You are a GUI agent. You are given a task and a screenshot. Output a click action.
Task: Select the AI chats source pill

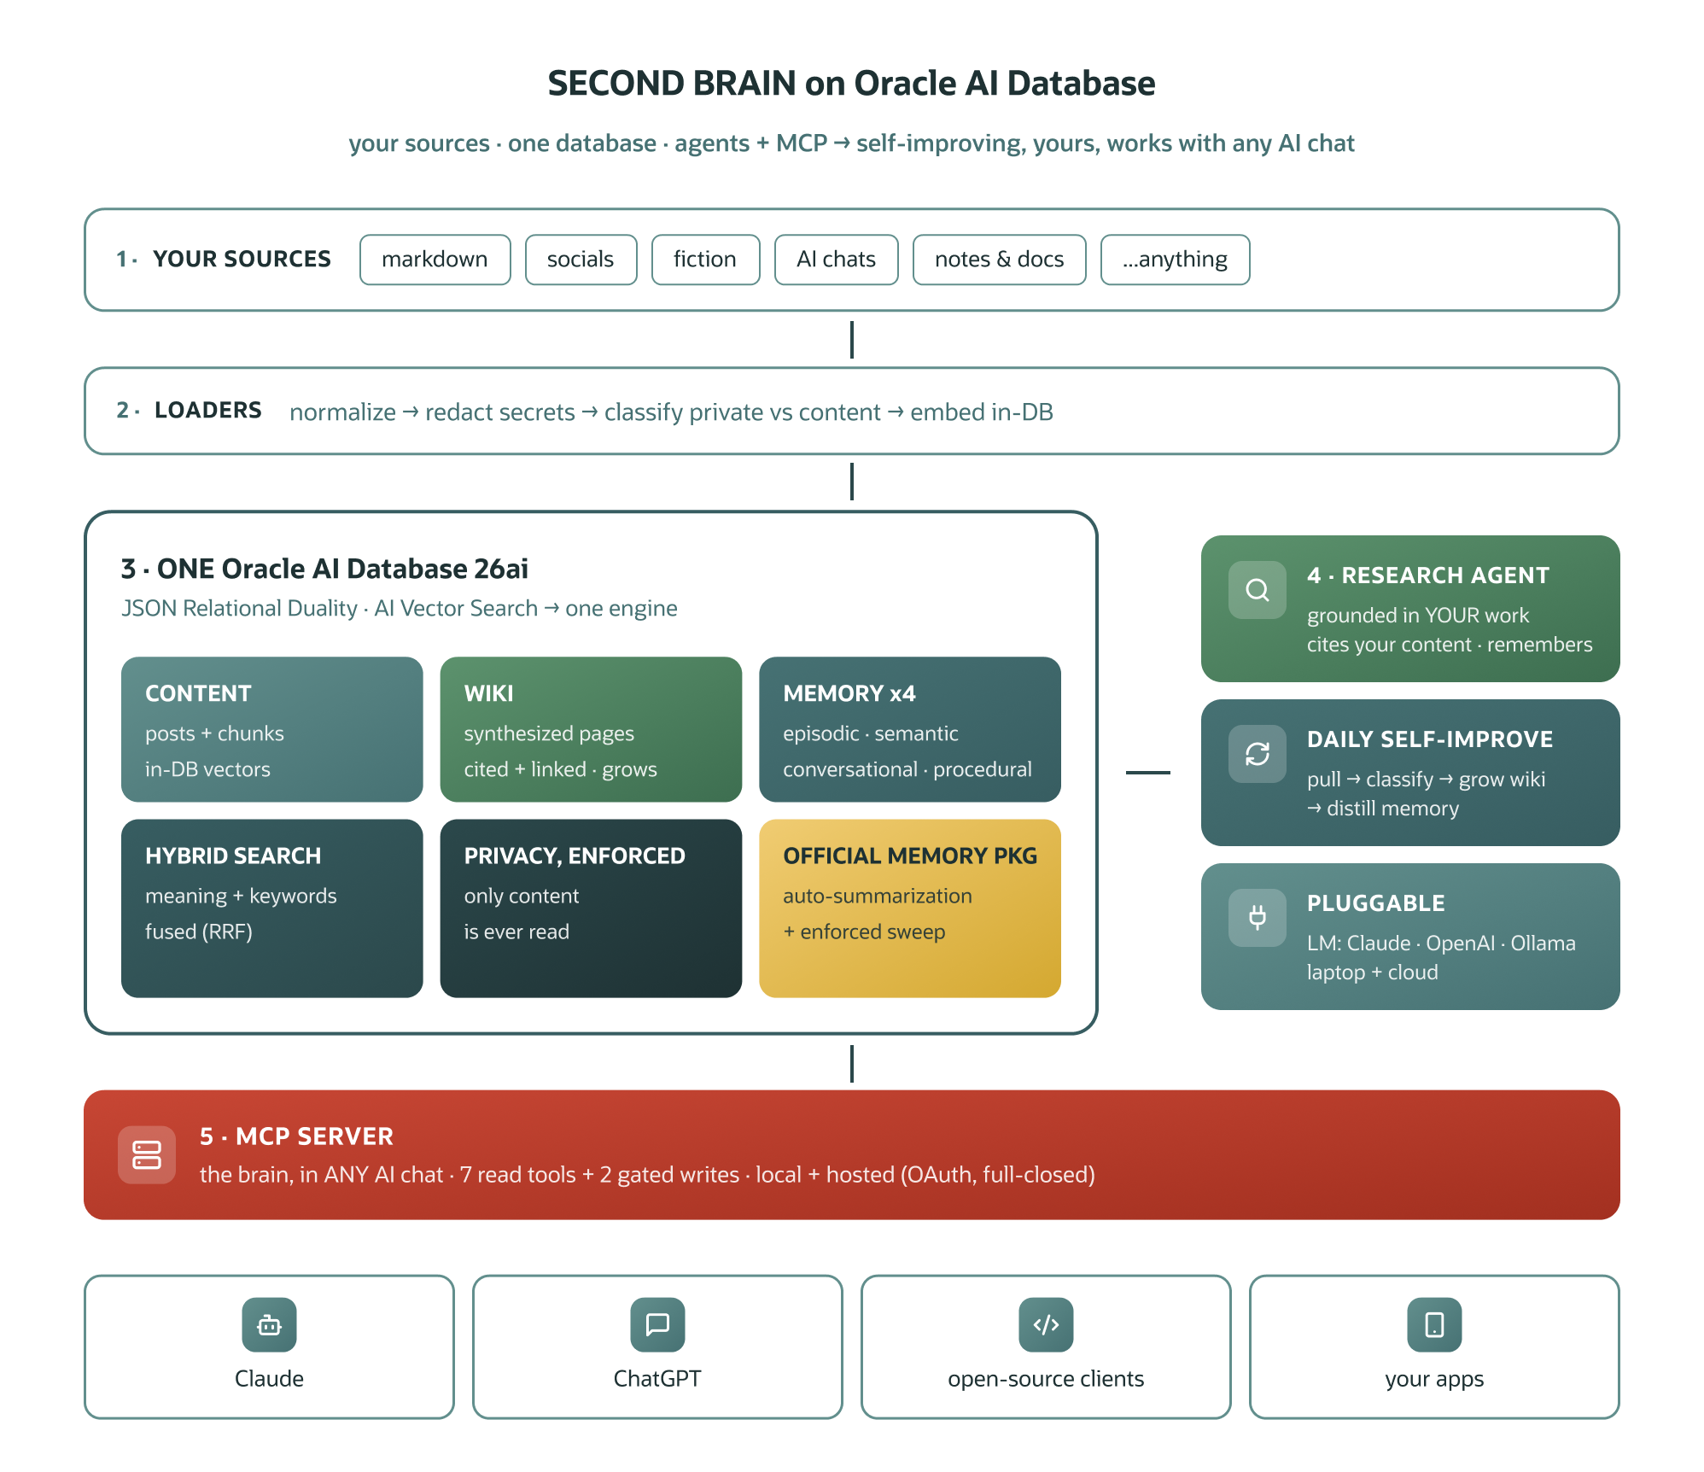[x=836, y=260]
